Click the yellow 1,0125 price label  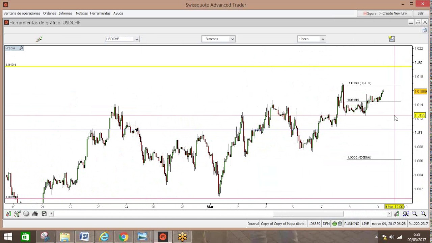tap(420, 115)
